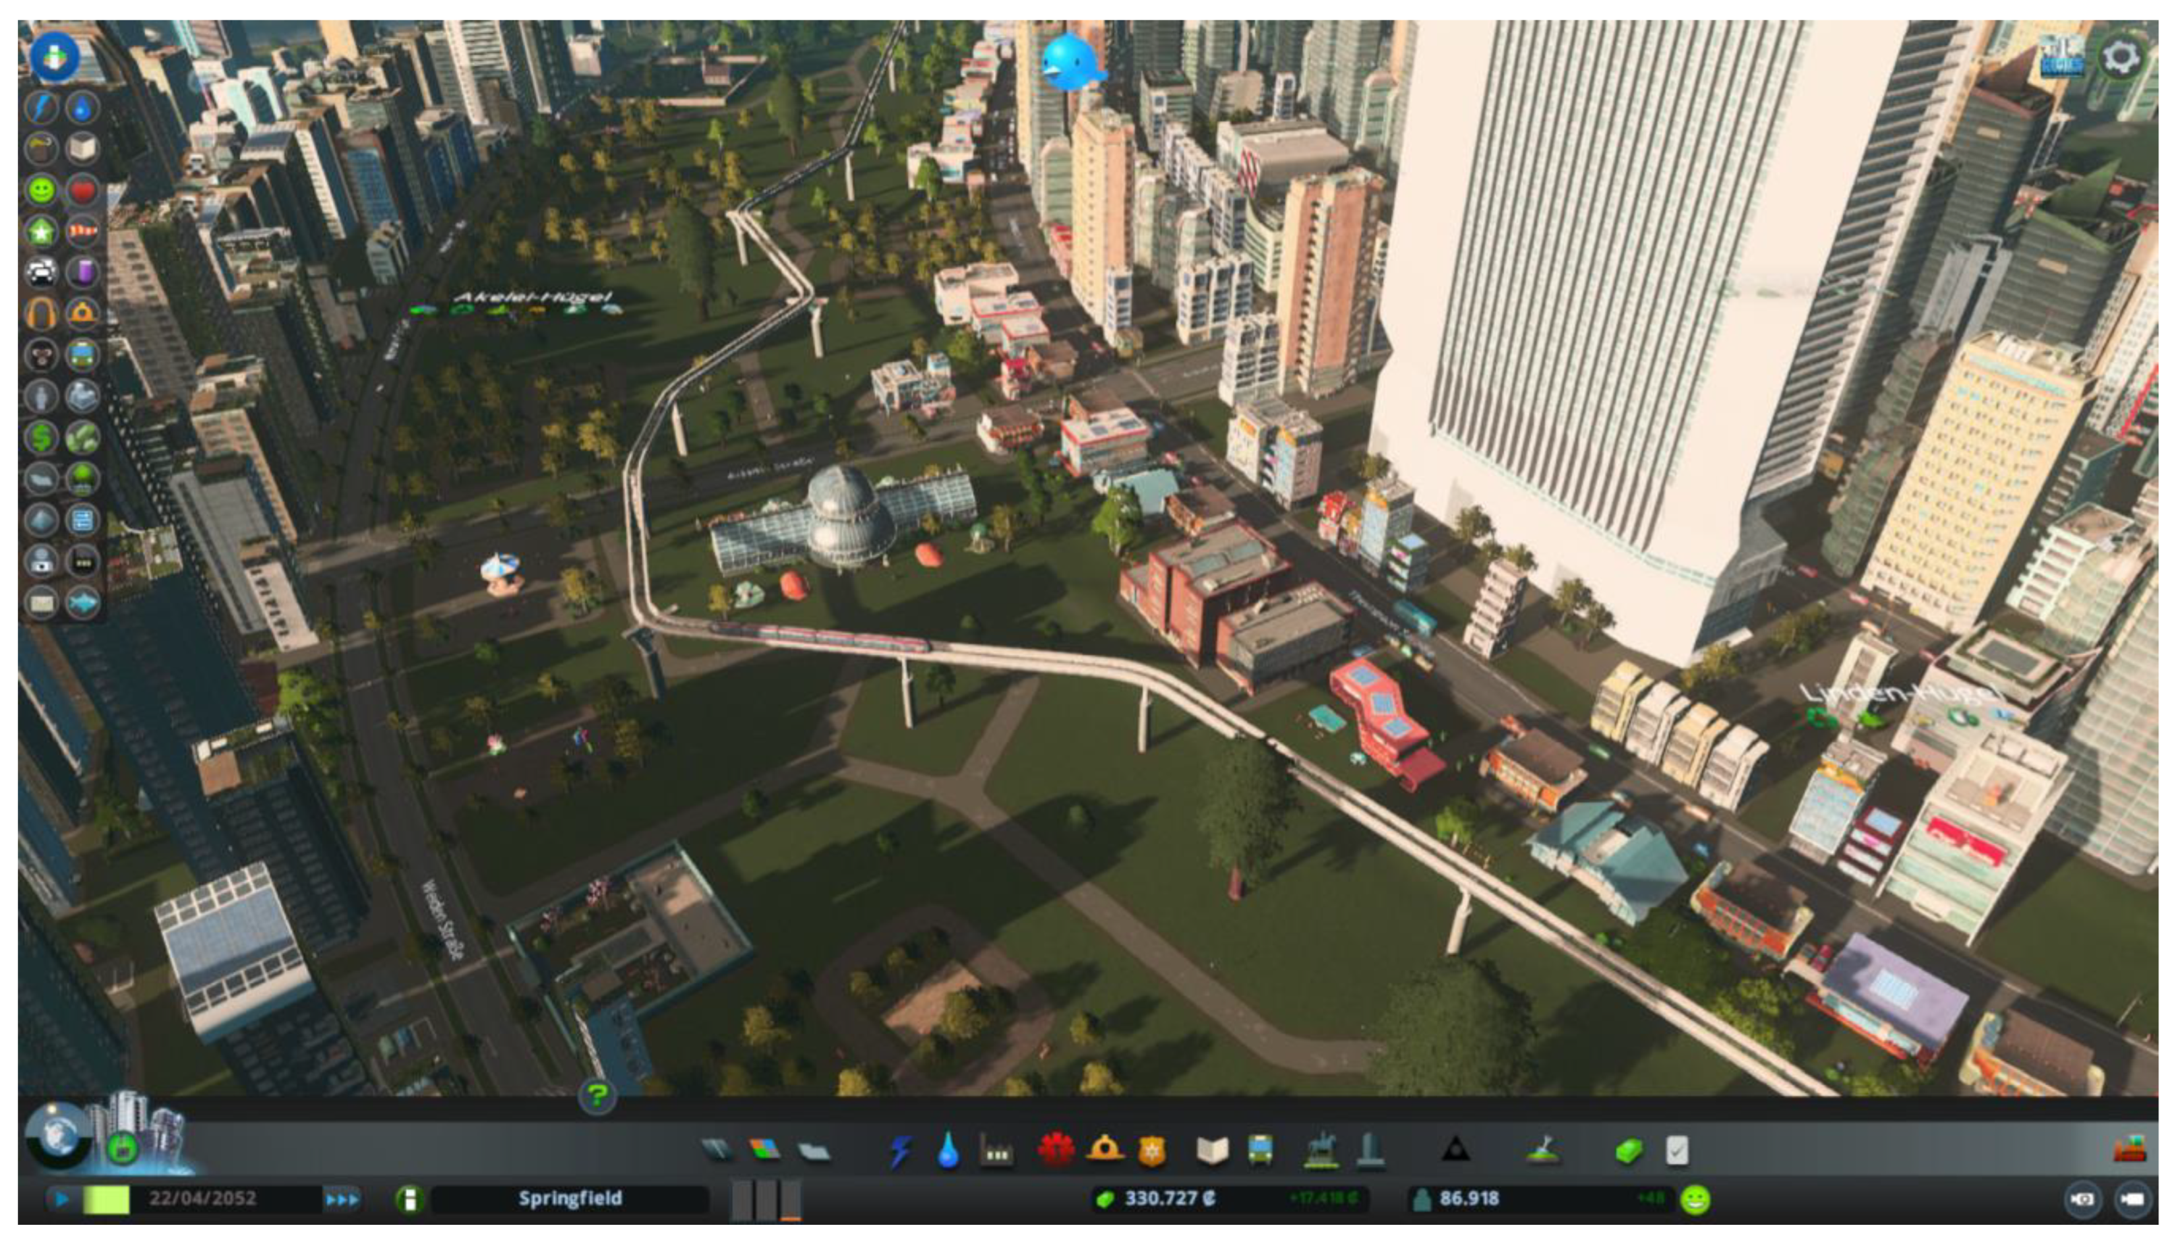This screenshot has width=2180, height=1238.
Task: Click the date 22/04/2052 display
Action: [x=202, y=1199]
